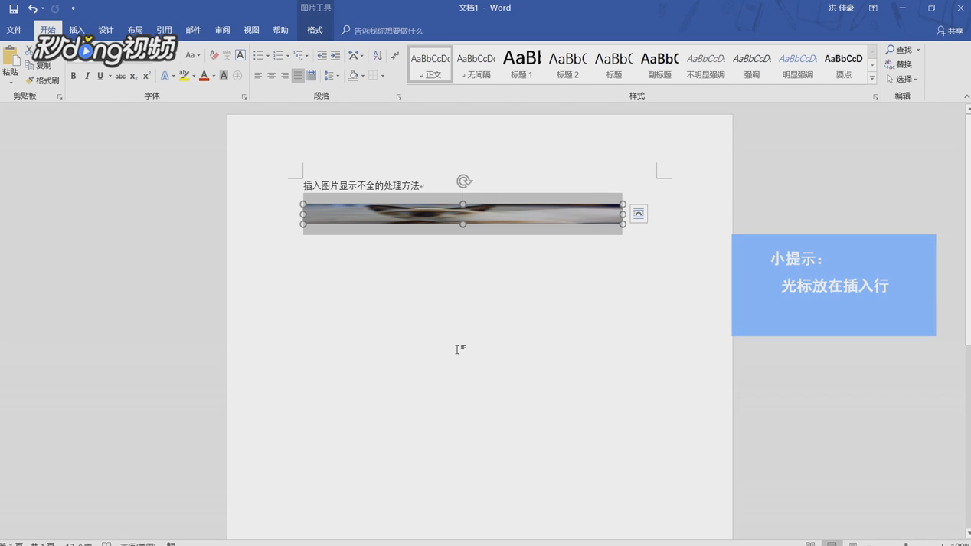Increase indent of the paragraph
971x546 pixels.
click(x=335, y=54)
